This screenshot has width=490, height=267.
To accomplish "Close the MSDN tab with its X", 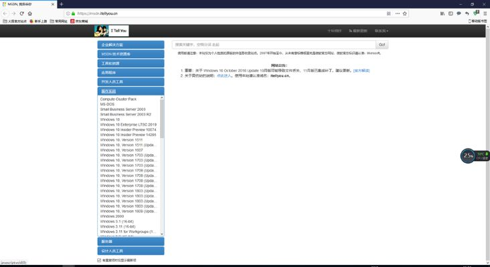I will click(x=52, y=5).
